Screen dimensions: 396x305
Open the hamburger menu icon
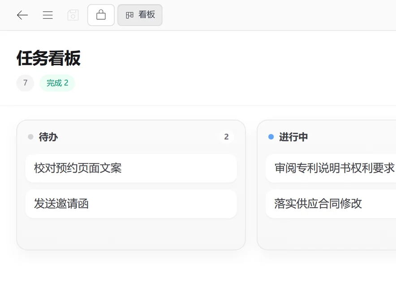[x=47, y=15]
